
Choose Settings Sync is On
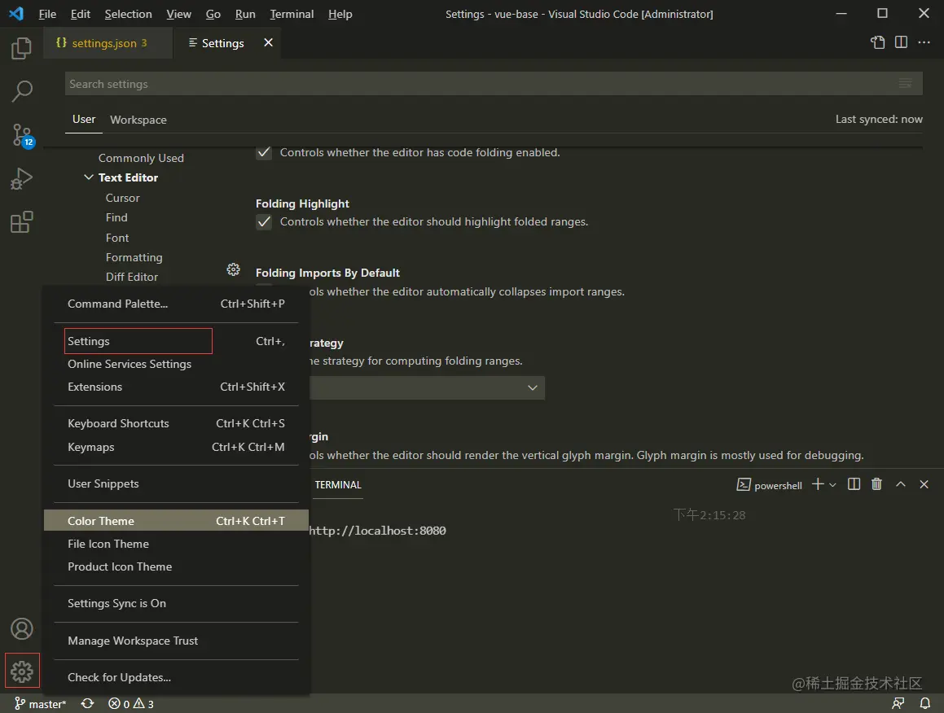pyautogui.click(x=177, y=603)
